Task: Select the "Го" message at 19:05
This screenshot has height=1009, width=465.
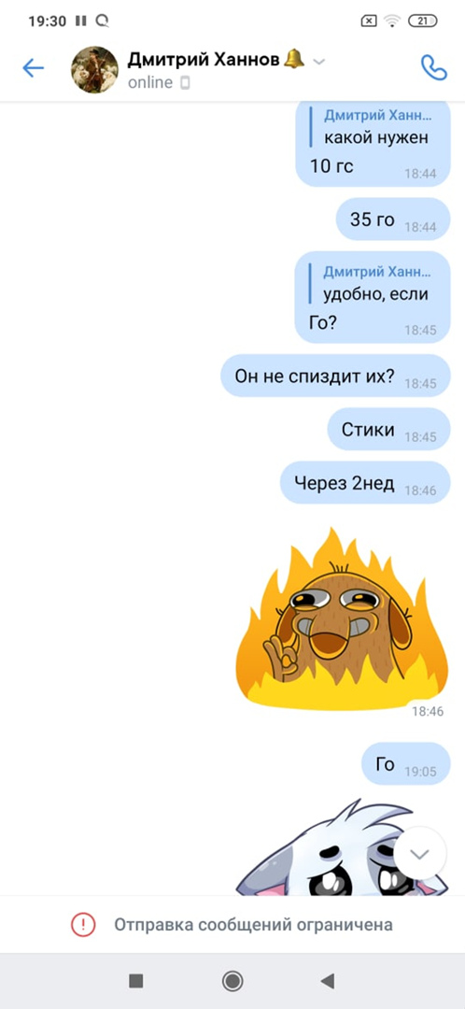Action: 405,764
